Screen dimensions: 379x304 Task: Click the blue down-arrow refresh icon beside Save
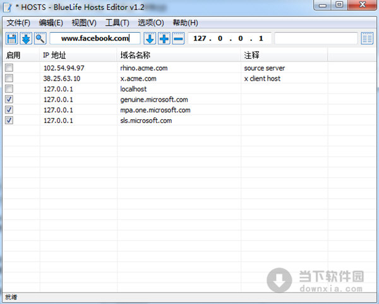click(26, 38)
